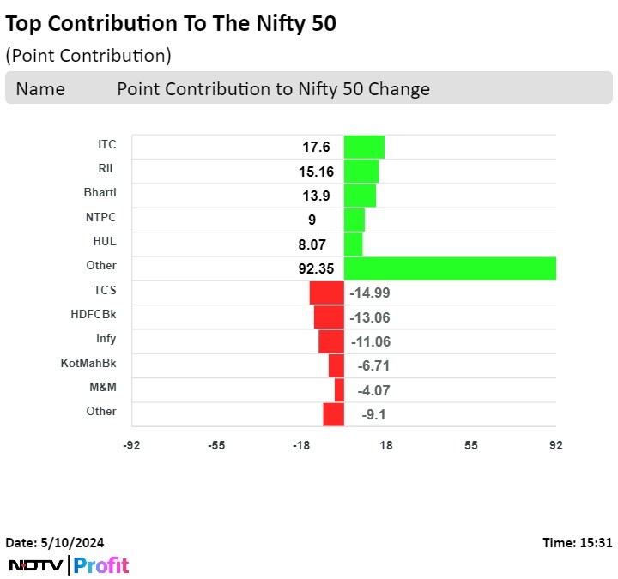The image size is (618, 579).
Task: Click the KotMahBk row label
Action: [88, 363]
